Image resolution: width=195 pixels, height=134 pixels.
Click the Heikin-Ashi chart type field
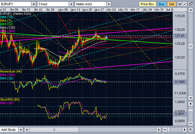click(90, 4)
